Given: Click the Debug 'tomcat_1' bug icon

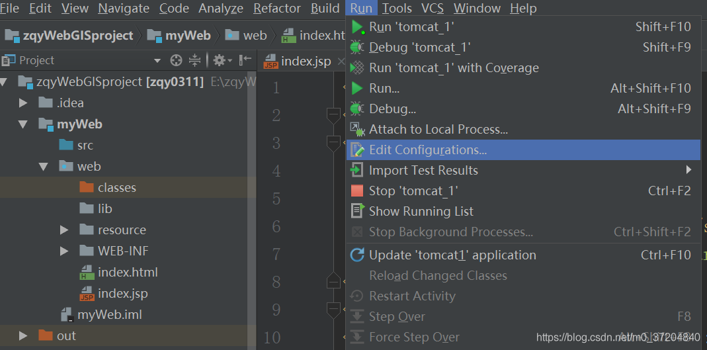Looking at the screenshot, I should tap(357, 47).
